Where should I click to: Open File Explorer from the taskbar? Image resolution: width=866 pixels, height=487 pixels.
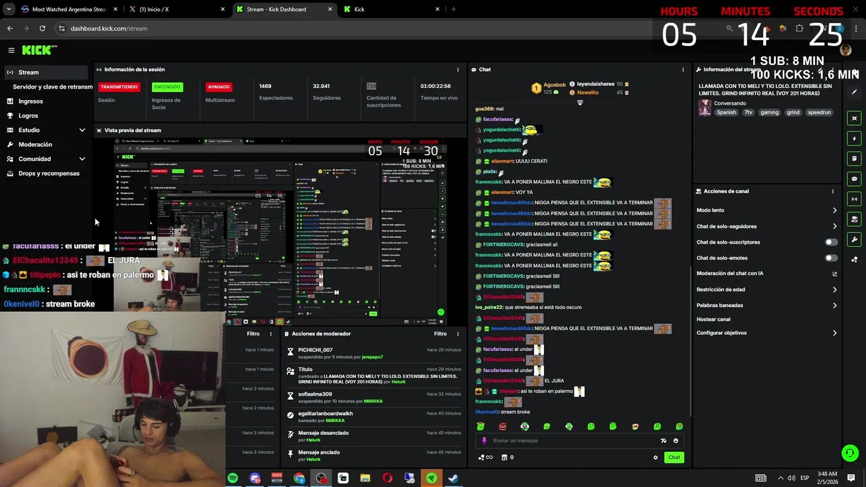(365, 478)
